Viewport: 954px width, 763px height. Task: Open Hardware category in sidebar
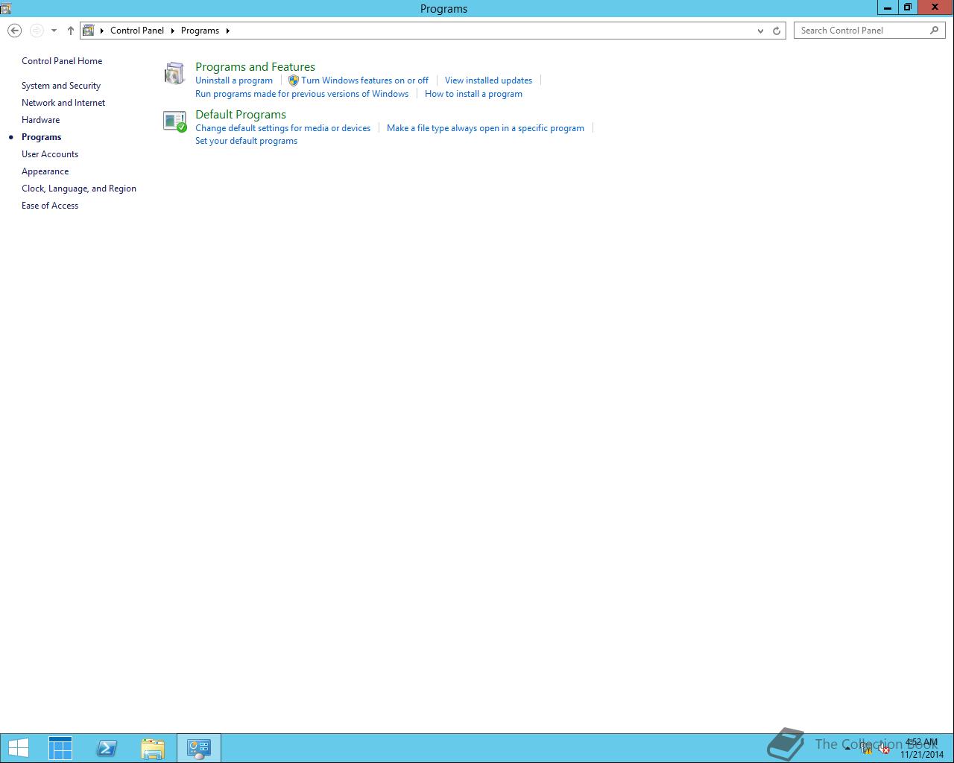tap(40, 120)
